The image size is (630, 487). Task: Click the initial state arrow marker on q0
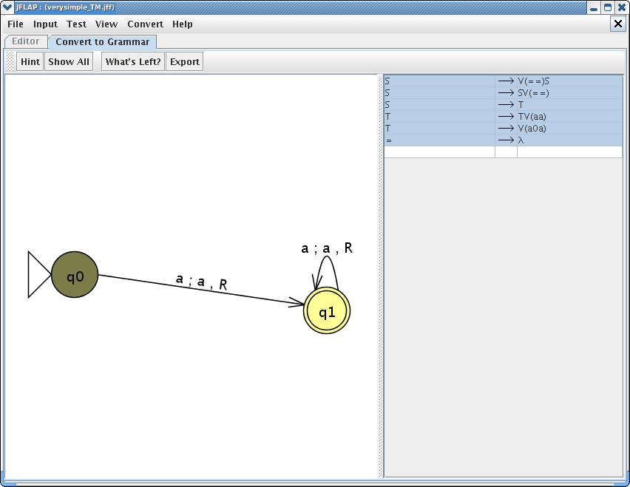coord(39,275)
